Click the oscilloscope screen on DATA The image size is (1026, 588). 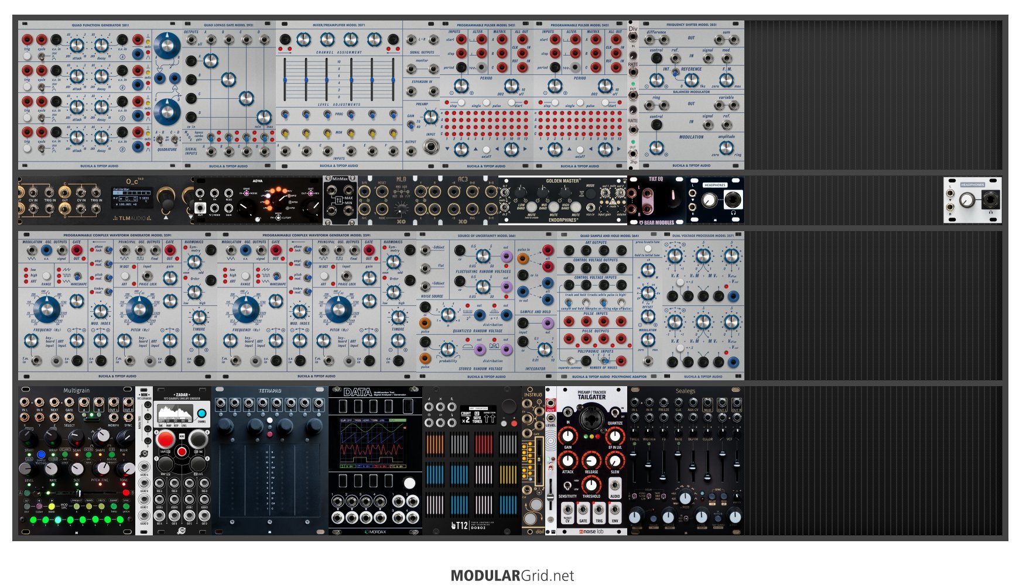(x=372, y=443)
